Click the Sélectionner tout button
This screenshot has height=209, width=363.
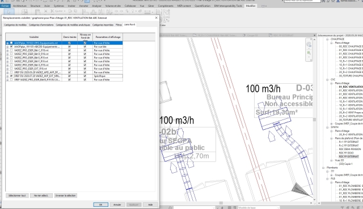point(17,195)
